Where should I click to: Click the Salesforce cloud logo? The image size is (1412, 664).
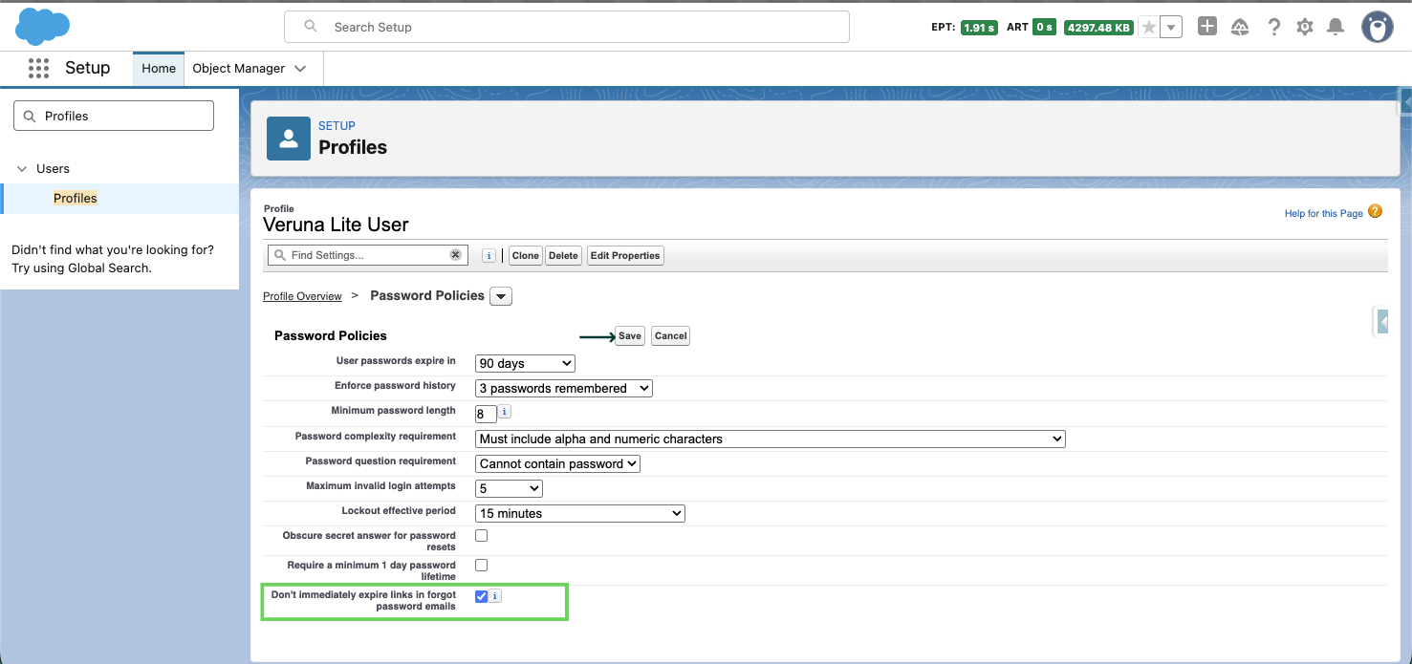pyautogui.click(x=43, y=26)
